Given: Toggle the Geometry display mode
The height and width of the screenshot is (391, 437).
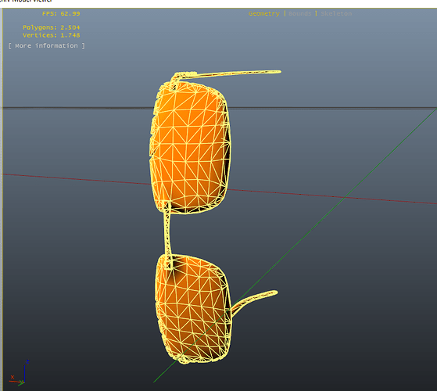Looking at the screenshot, I should 264,13.
